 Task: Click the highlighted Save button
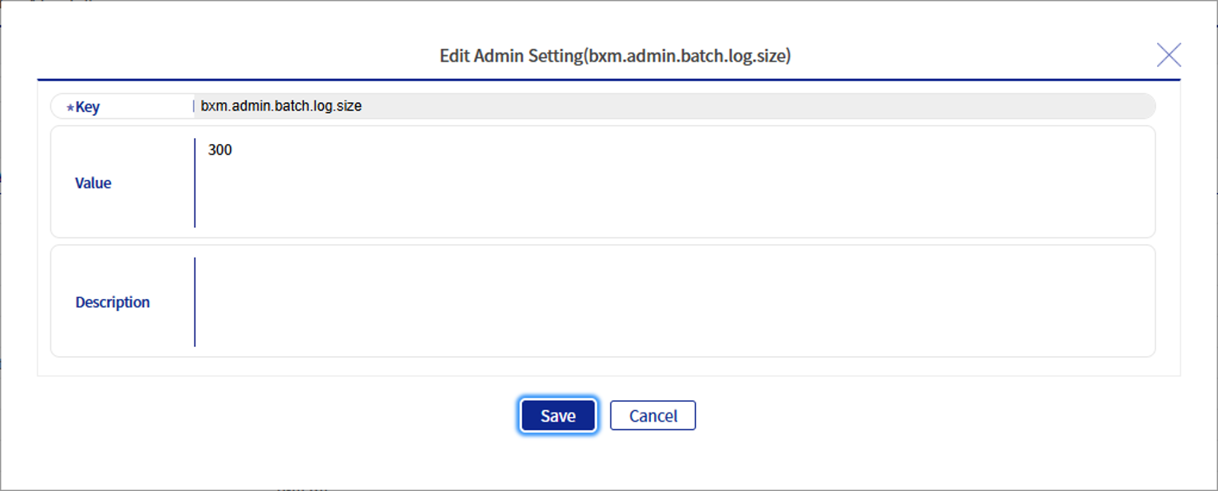click(557, 416)
